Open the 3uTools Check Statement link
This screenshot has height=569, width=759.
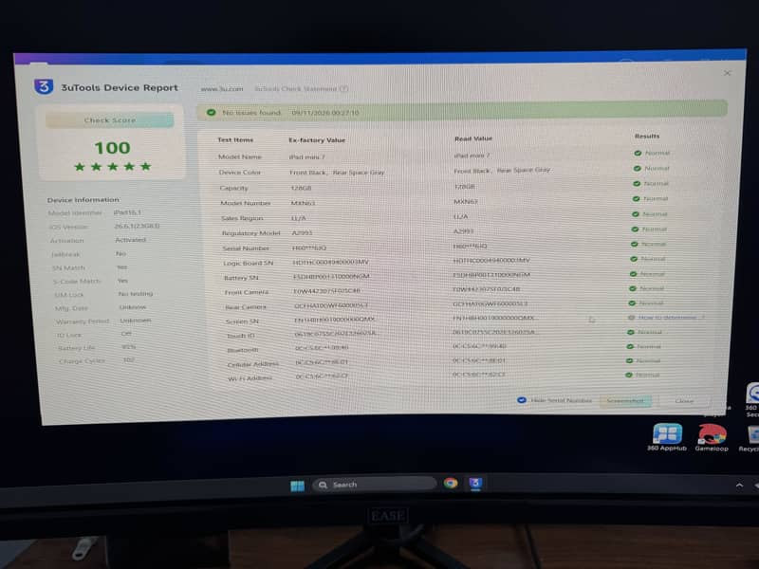(301, 88)
